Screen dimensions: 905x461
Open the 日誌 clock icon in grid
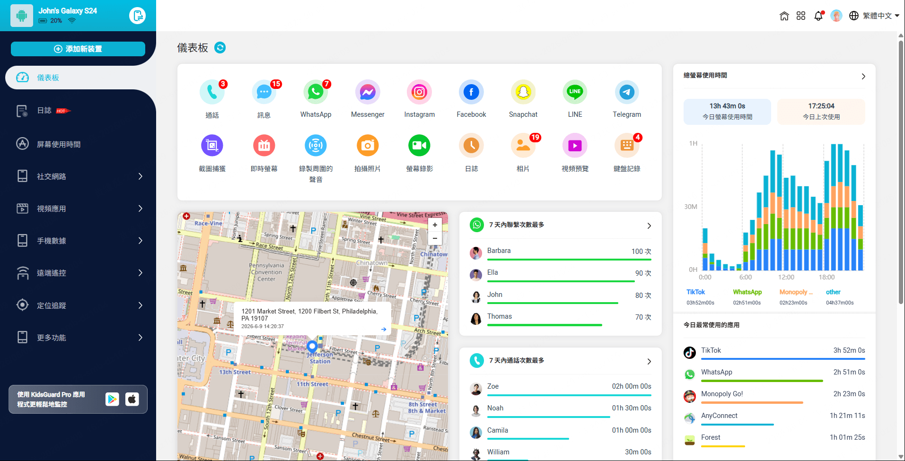click(471, 146)
